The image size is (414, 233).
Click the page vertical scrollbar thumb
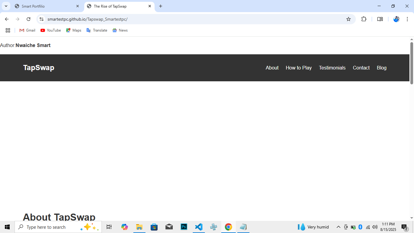[x=412, y=63]
